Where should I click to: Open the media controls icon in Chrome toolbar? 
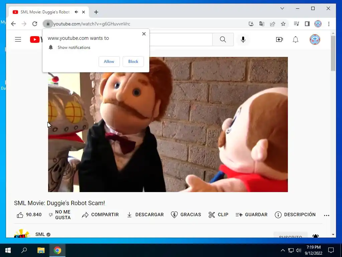click(297, 24)
